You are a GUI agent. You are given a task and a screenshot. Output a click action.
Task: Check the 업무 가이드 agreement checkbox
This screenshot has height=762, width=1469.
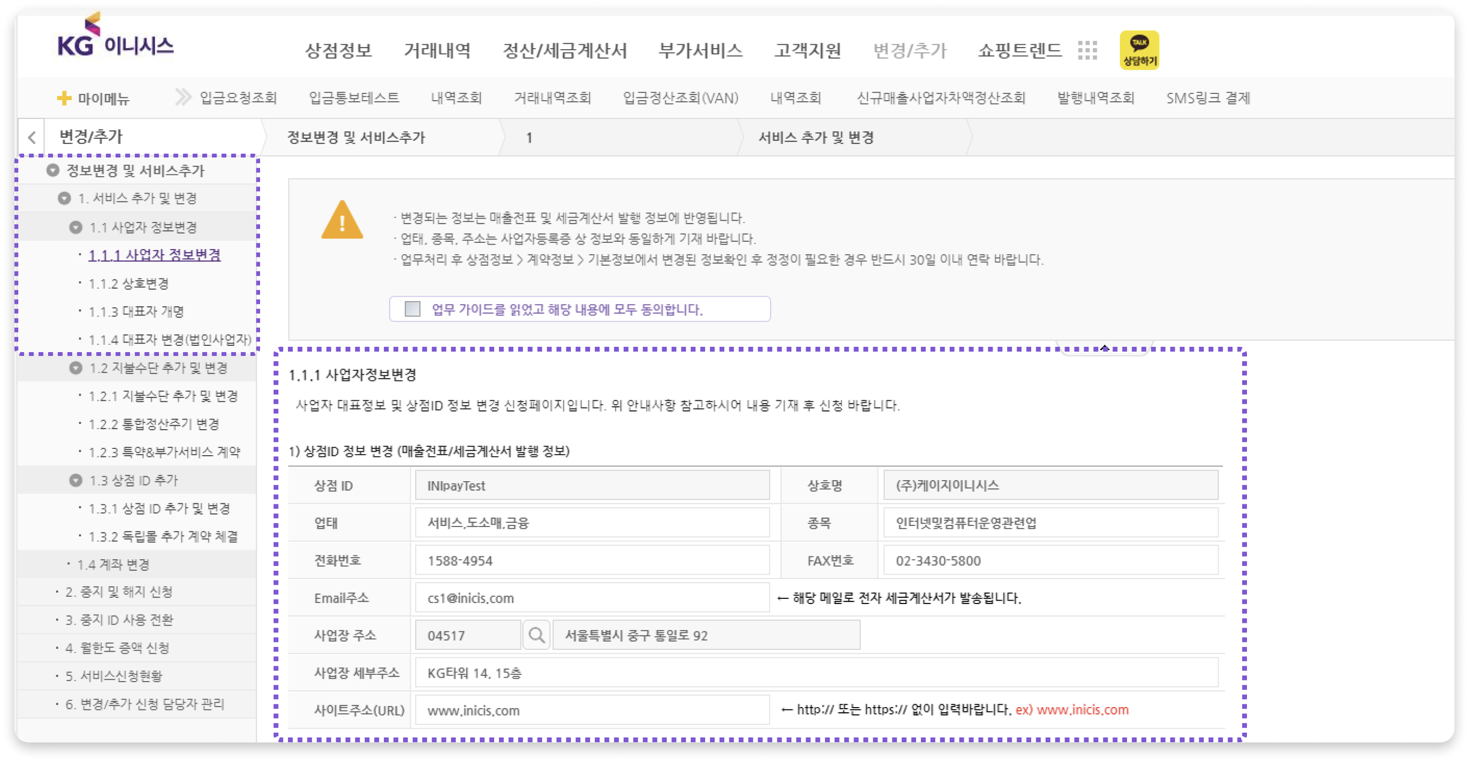[x=412, y=309]
